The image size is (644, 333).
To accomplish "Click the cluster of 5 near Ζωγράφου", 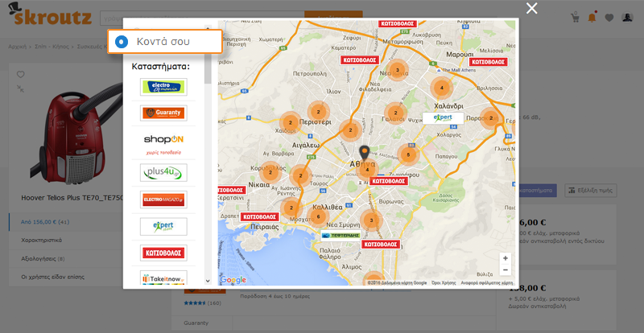I will pos(408,154).
